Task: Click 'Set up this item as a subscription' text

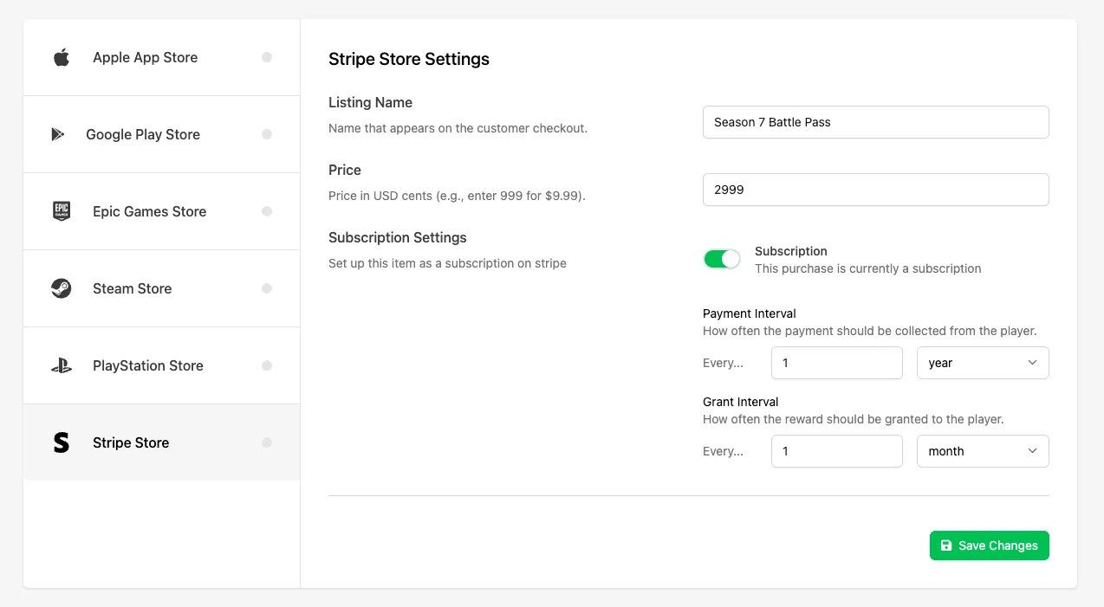Action: point(447,263)
